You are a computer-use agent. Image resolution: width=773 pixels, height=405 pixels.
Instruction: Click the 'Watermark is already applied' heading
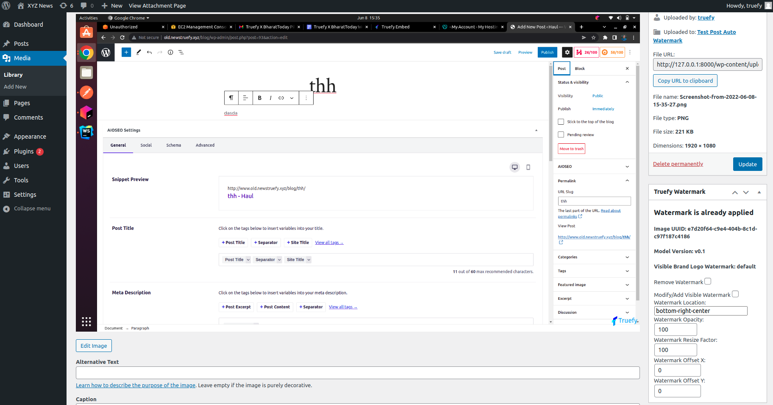703,212
